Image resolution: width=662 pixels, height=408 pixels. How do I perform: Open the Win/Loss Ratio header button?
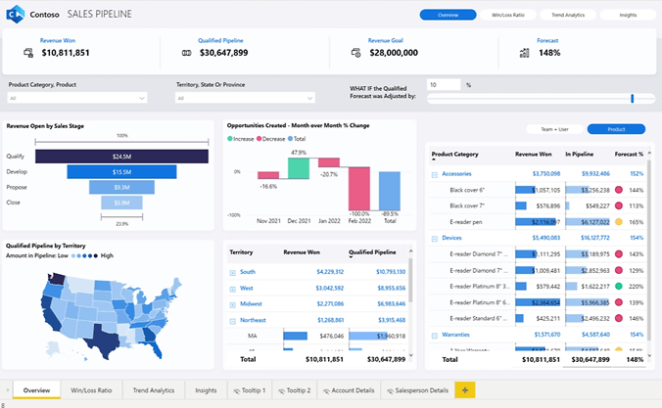[x=508, y=15]
